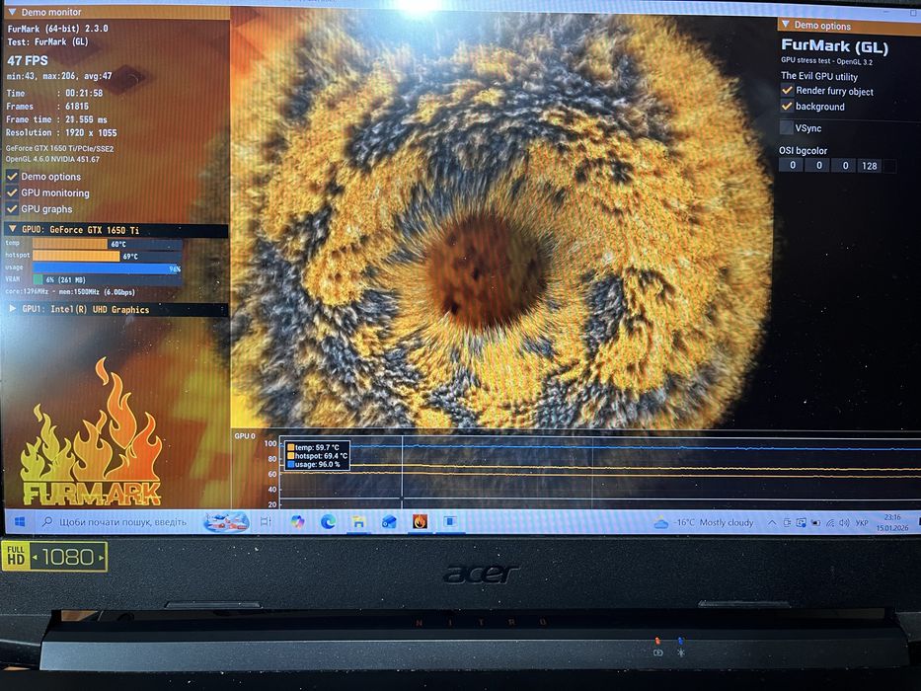Open the blue storefront app in taskbar
921x691 pixels.
pos(389,522)
